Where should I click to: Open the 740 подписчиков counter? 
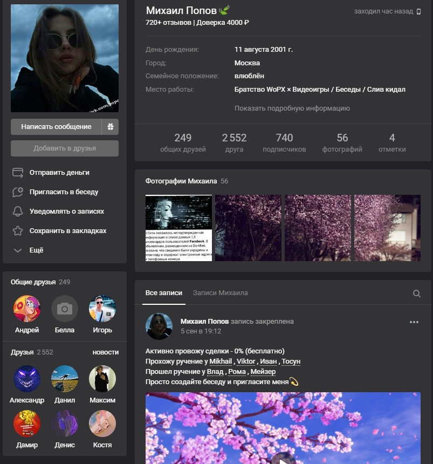pos(284,143)
